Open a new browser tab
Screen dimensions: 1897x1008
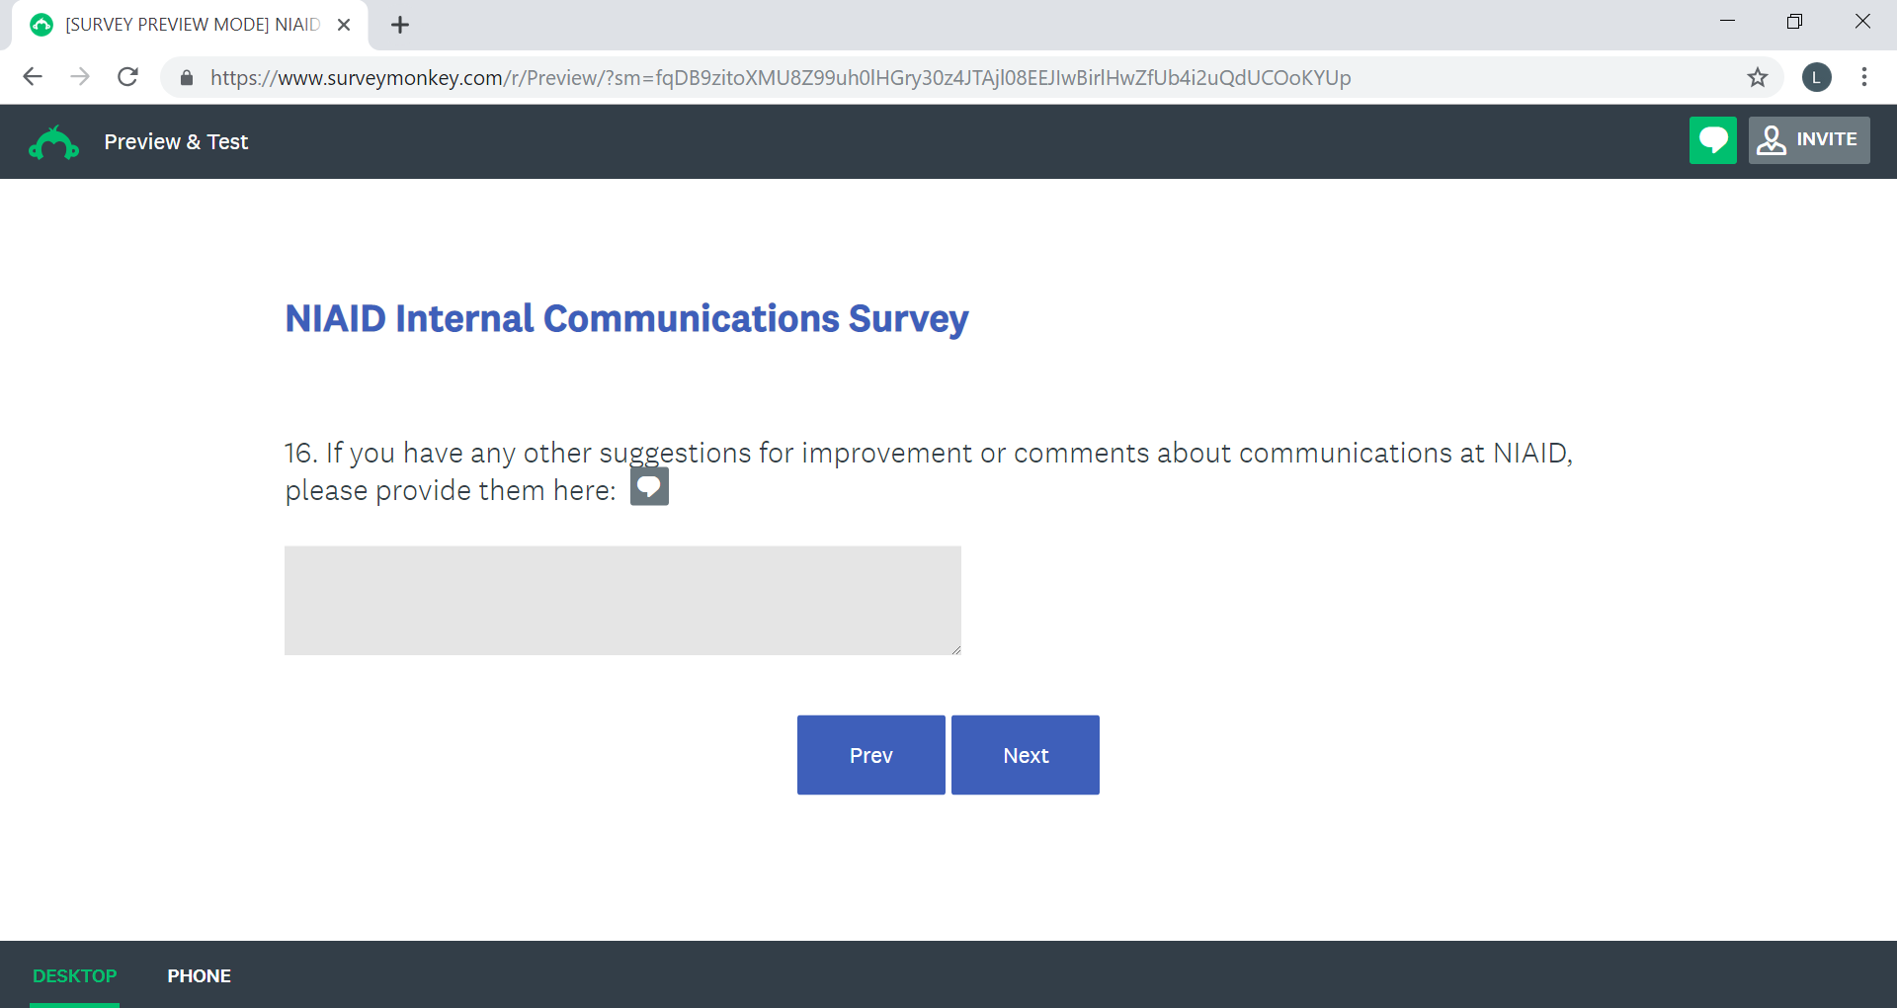coord(400,25)
